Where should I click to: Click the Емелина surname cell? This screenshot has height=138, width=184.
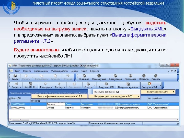[56, 104]
